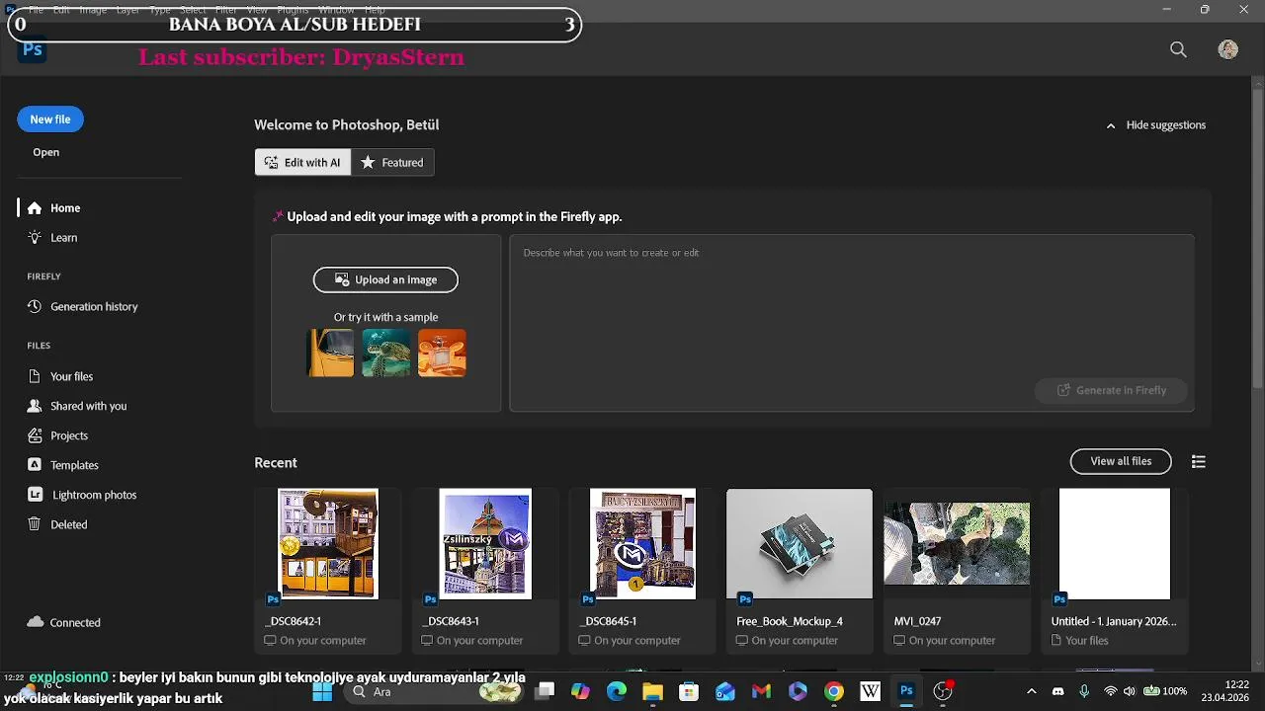The height and width of the screenshot is (711, 1265).
Task: Switch recent files to list view
Action: pyautogui.click(x=1199, y=462)
